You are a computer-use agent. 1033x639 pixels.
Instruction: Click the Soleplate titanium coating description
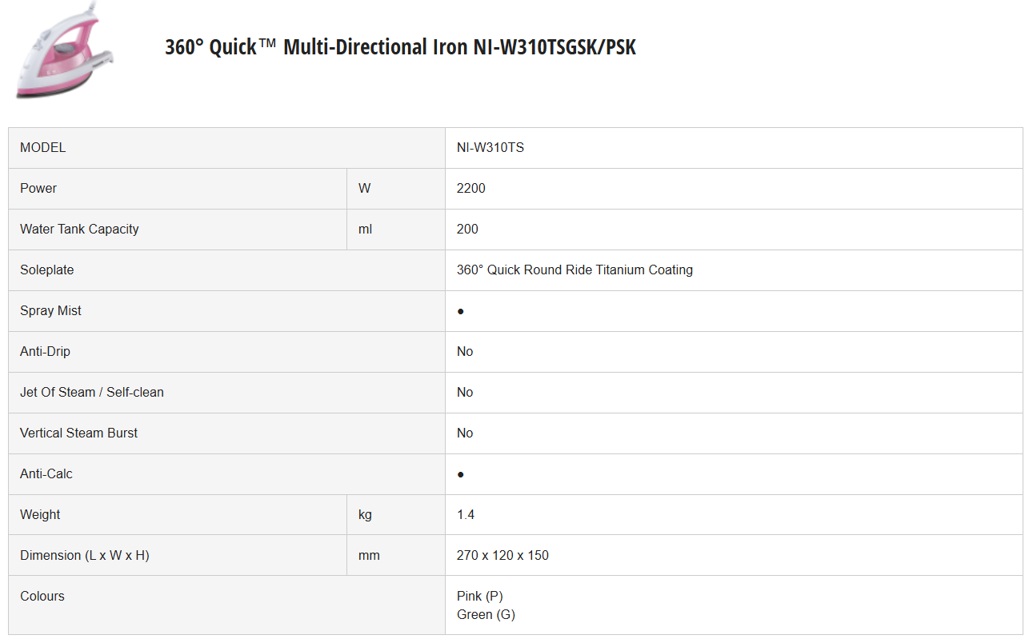coord(575,270)
